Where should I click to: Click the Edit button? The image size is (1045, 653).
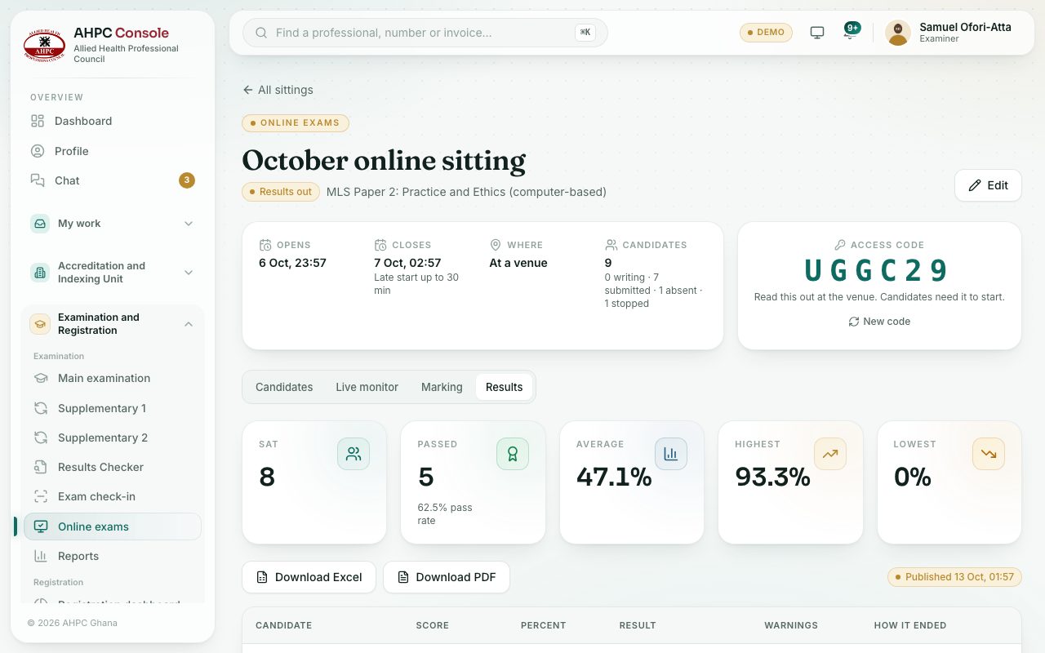click(x=988, y=185)
